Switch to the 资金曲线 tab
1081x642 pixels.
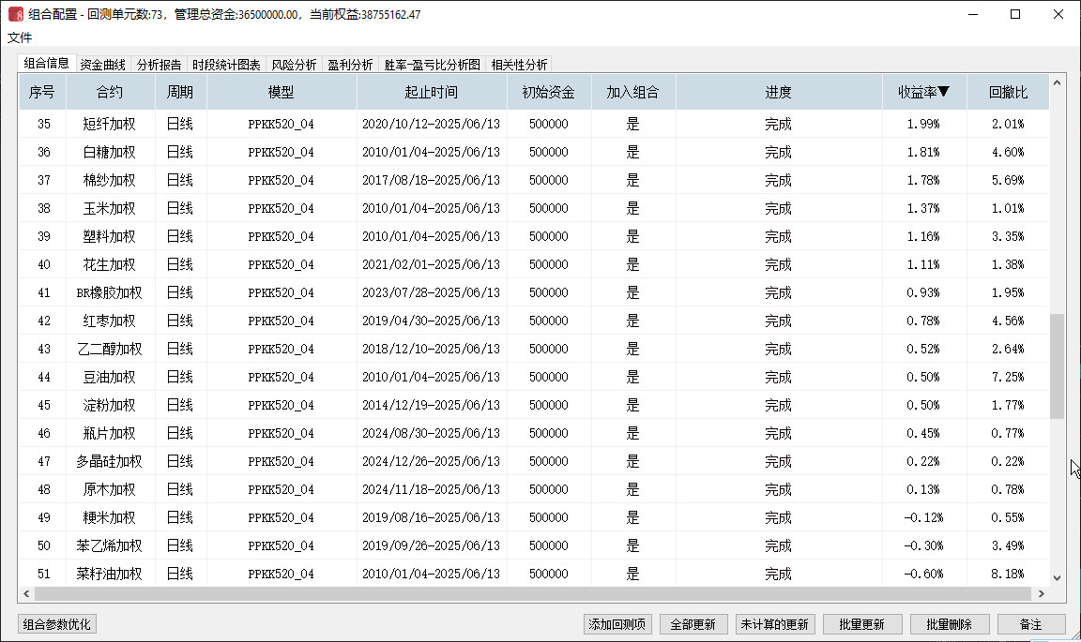(103, 65)
